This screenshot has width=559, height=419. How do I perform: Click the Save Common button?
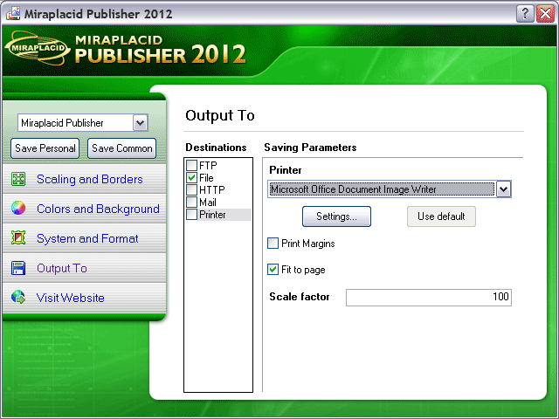(x=122, y=148)
